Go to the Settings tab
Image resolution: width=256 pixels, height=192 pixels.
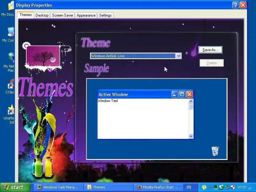(x=105, y=15)
